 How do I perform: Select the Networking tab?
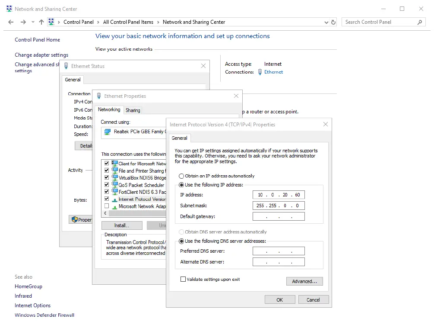pyautogui.click(x=109, y=110)
